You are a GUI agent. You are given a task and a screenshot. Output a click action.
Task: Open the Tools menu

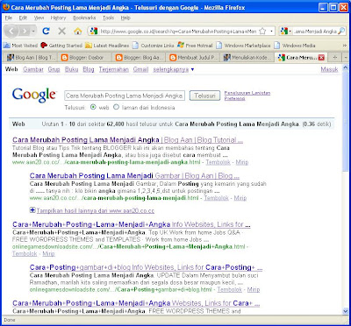(108, 18)
